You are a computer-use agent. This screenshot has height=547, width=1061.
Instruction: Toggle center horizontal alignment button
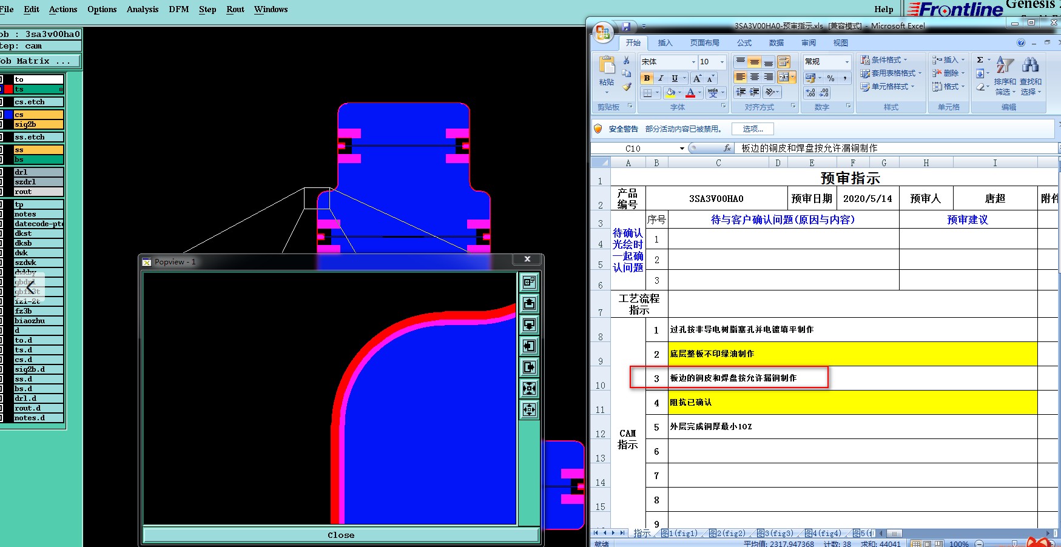[755, 77]
